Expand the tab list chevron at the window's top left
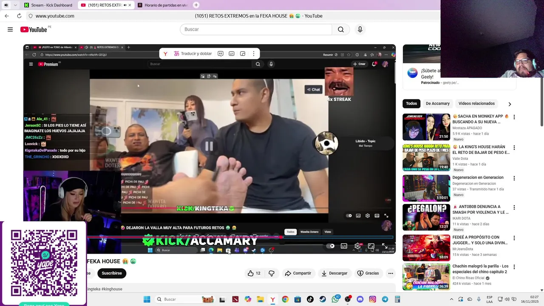The image size is (544, 306). [x=15, y=5]
